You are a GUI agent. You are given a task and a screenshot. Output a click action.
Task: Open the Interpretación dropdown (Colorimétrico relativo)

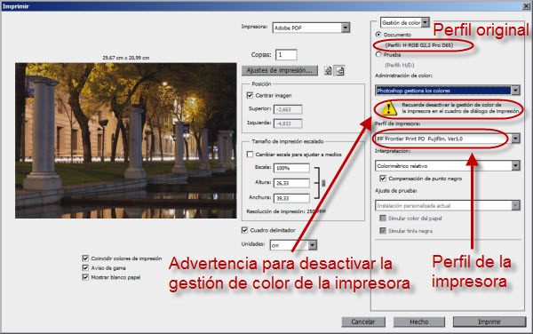pos(448,166)
